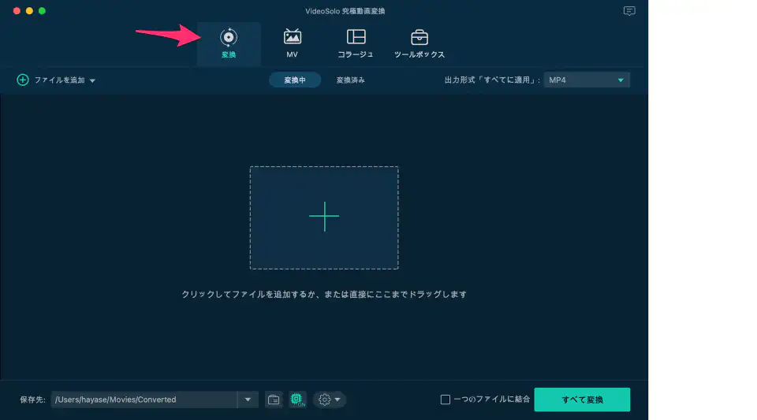This screenshot has width=757, height=420.
Task: Click the green macOS fullscreen window button
Action: pyautogui.click(x=42, y=11)
